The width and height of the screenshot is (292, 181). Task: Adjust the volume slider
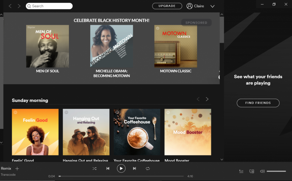point(276,171)
